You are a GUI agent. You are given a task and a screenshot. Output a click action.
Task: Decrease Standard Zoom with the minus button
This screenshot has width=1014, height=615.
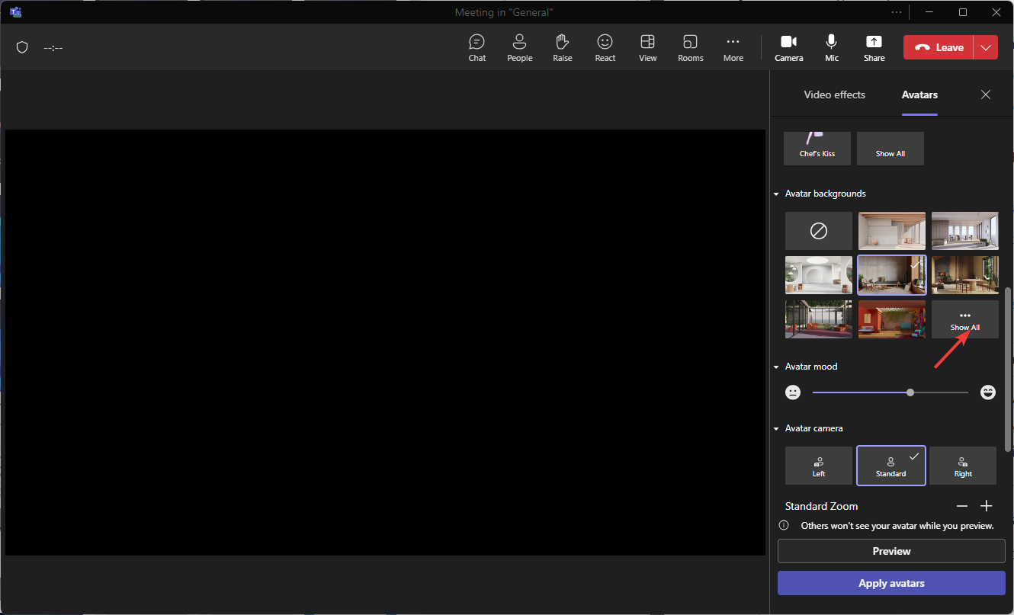click(x=962, y=506)
